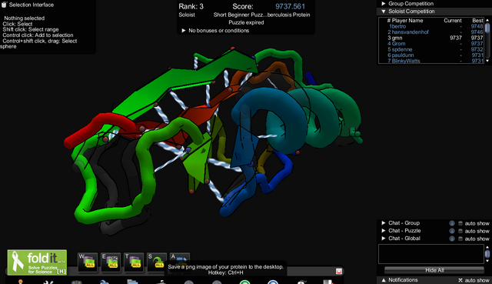Click the Chat - Global info icon
Image resolution: width=492 pixels, height=284 pixels.
point(452,239)
